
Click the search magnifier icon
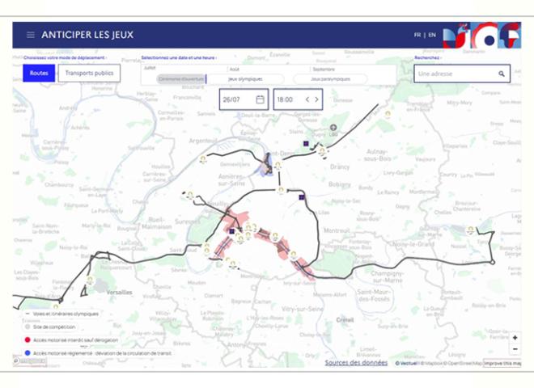point(502,74)
